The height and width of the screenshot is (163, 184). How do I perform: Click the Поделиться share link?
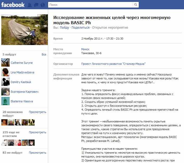(x=80, y=28)
